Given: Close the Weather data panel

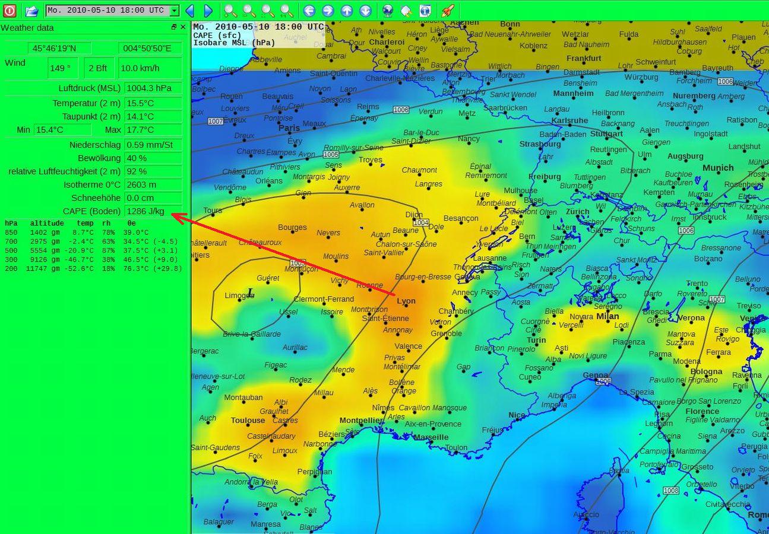Looking at the screenshot, I should (183, 27).
